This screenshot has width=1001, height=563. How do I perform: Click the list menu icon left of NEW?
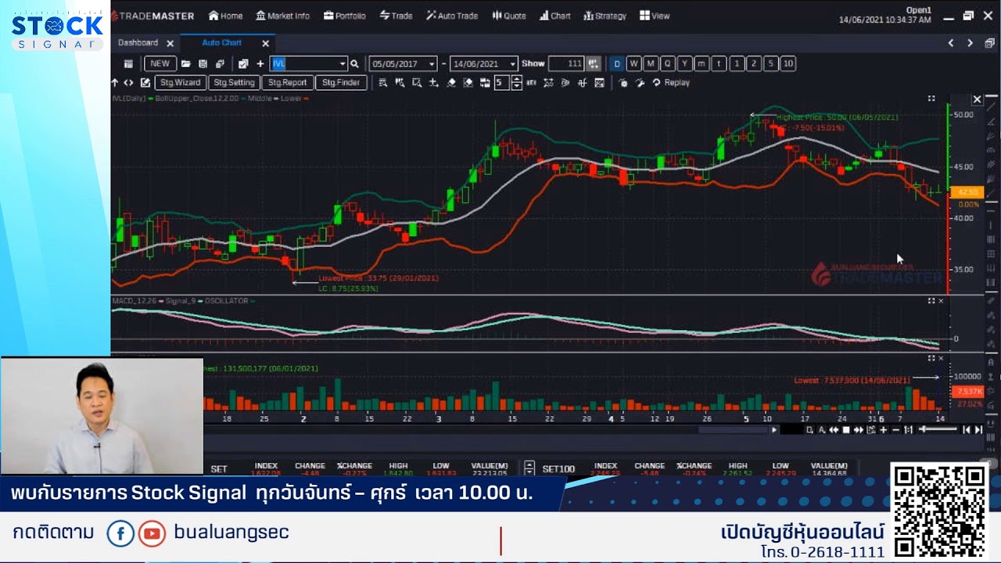click(129, 64)
